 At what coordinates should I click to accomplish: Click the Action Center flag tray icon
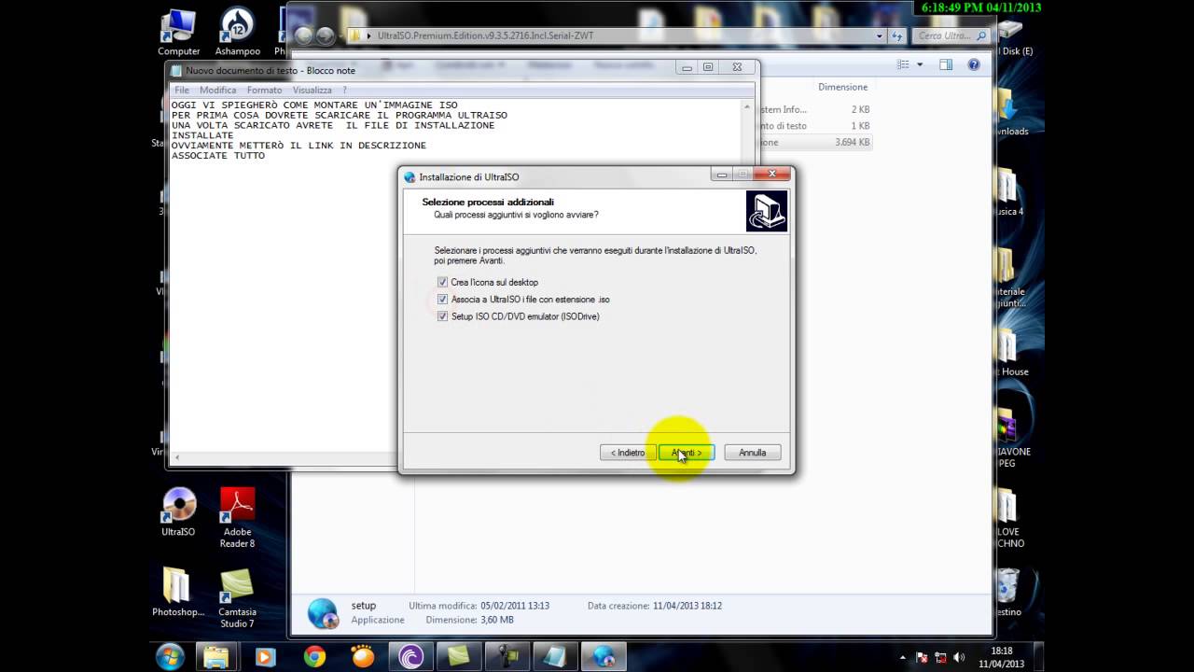click(922, 658)
